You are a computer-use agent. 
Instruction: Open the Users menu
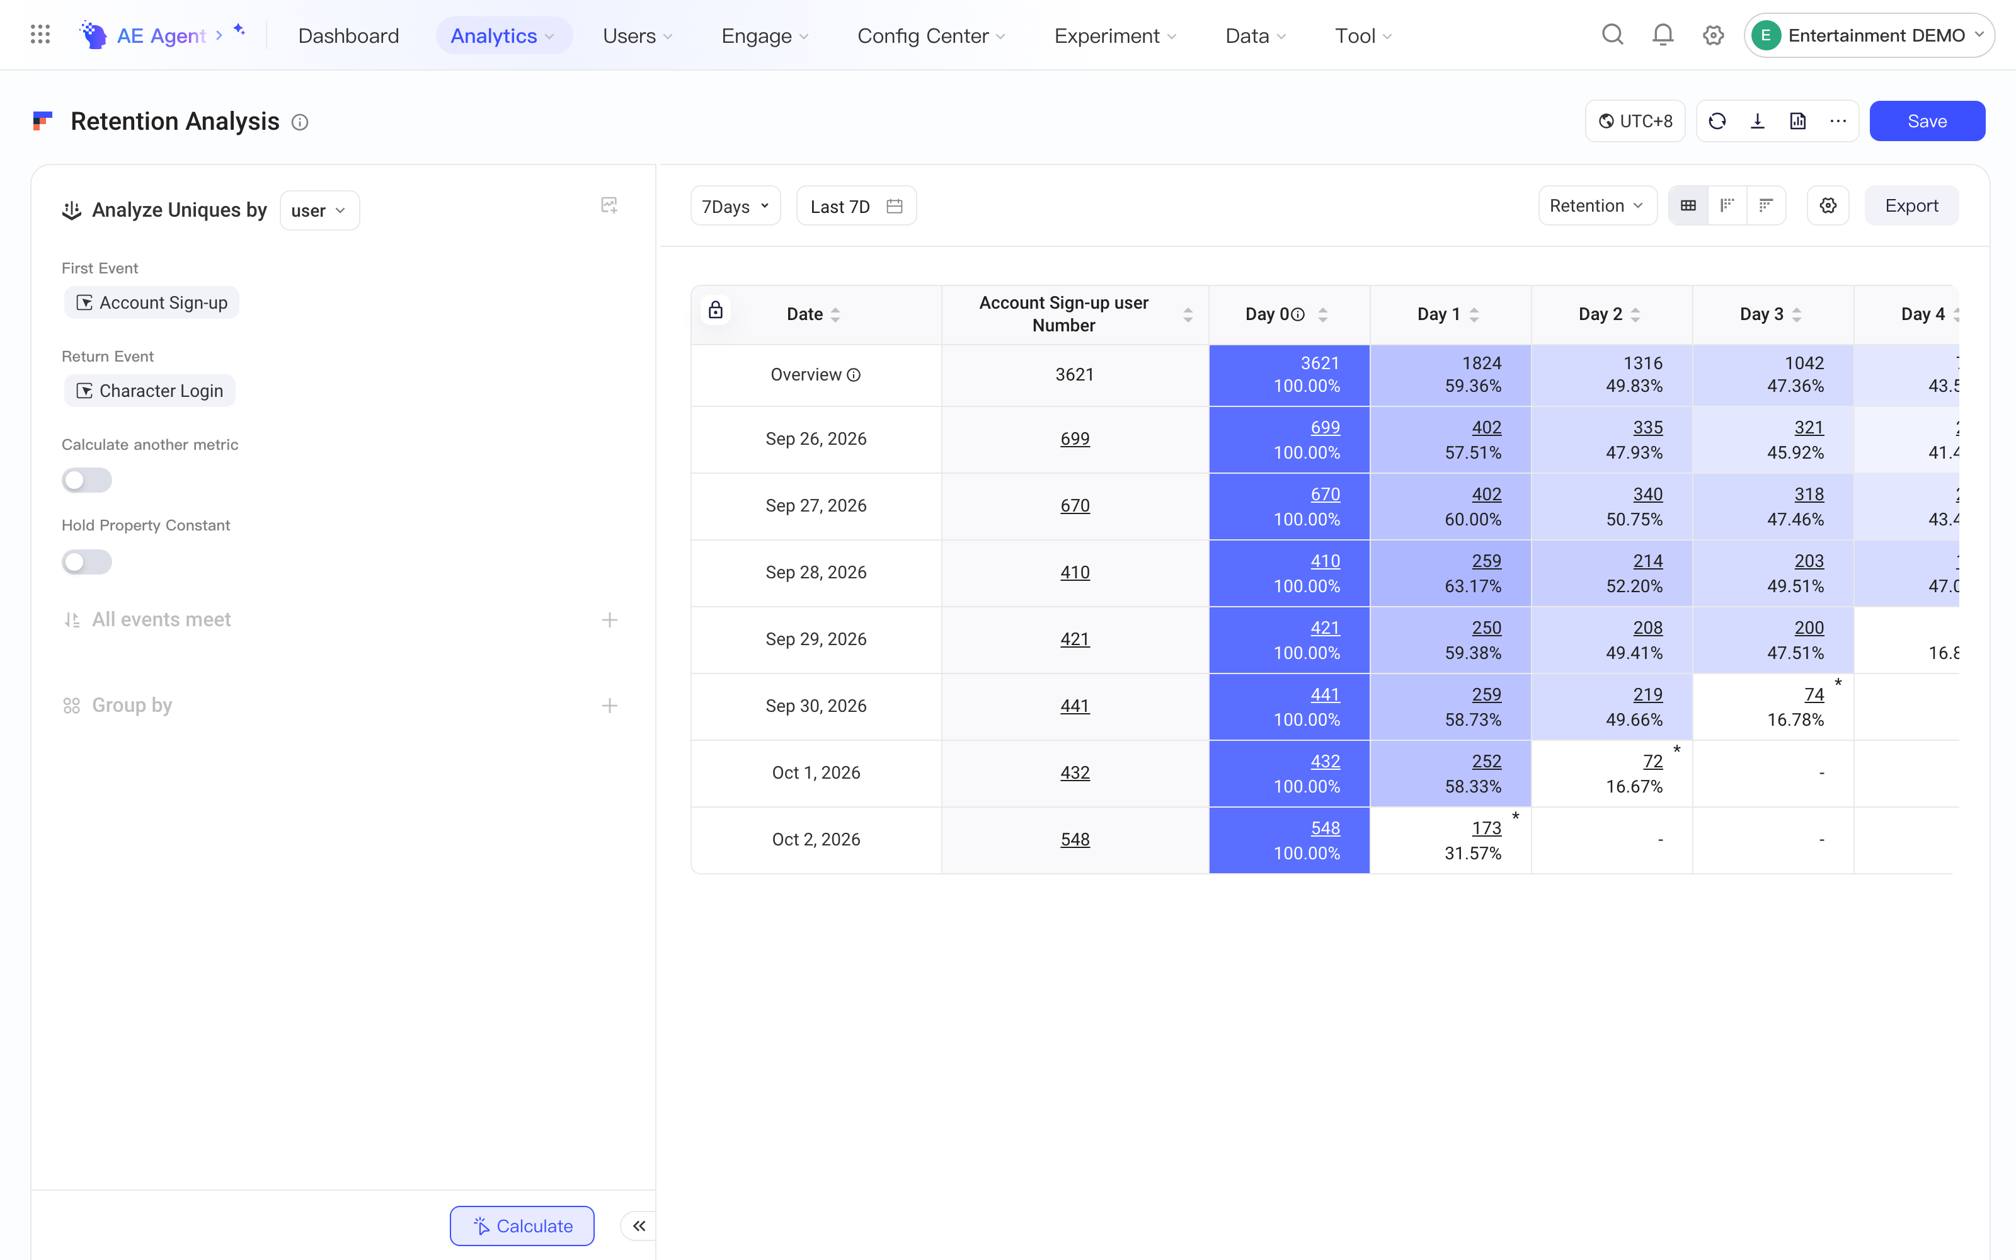coord(638,36)
